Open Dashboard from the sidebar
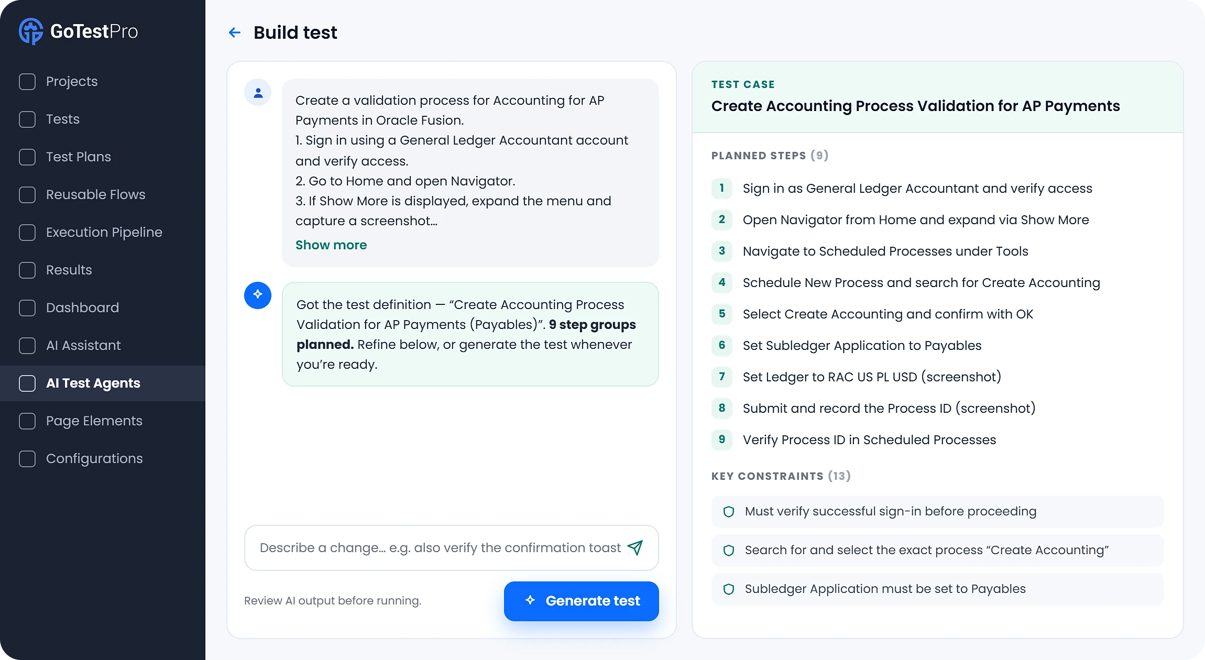The image size is (1205, 660). point(103,308)
